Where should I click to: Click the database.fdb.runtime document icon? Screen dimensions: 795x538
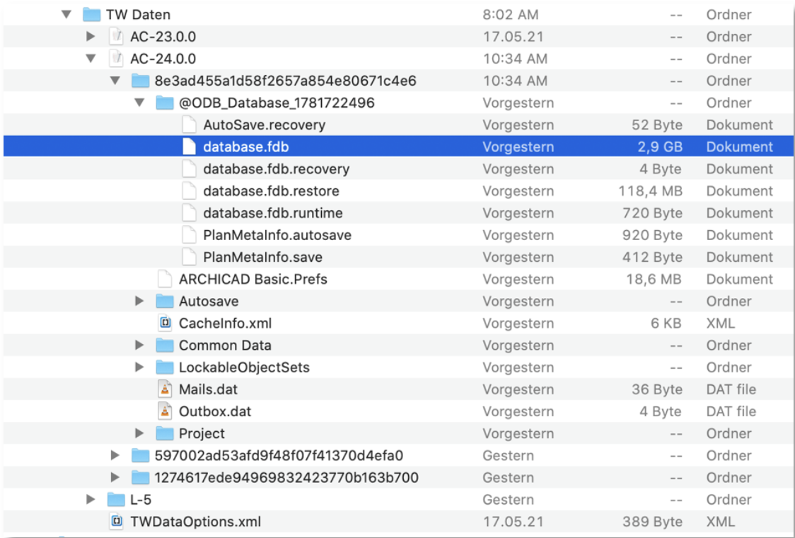[189, 212]
